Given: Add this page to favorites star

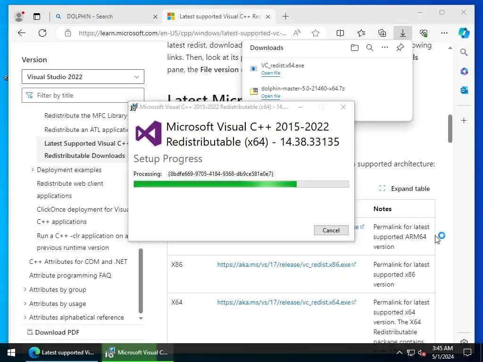Looking at the screenshot, I should tap(316, 33).
